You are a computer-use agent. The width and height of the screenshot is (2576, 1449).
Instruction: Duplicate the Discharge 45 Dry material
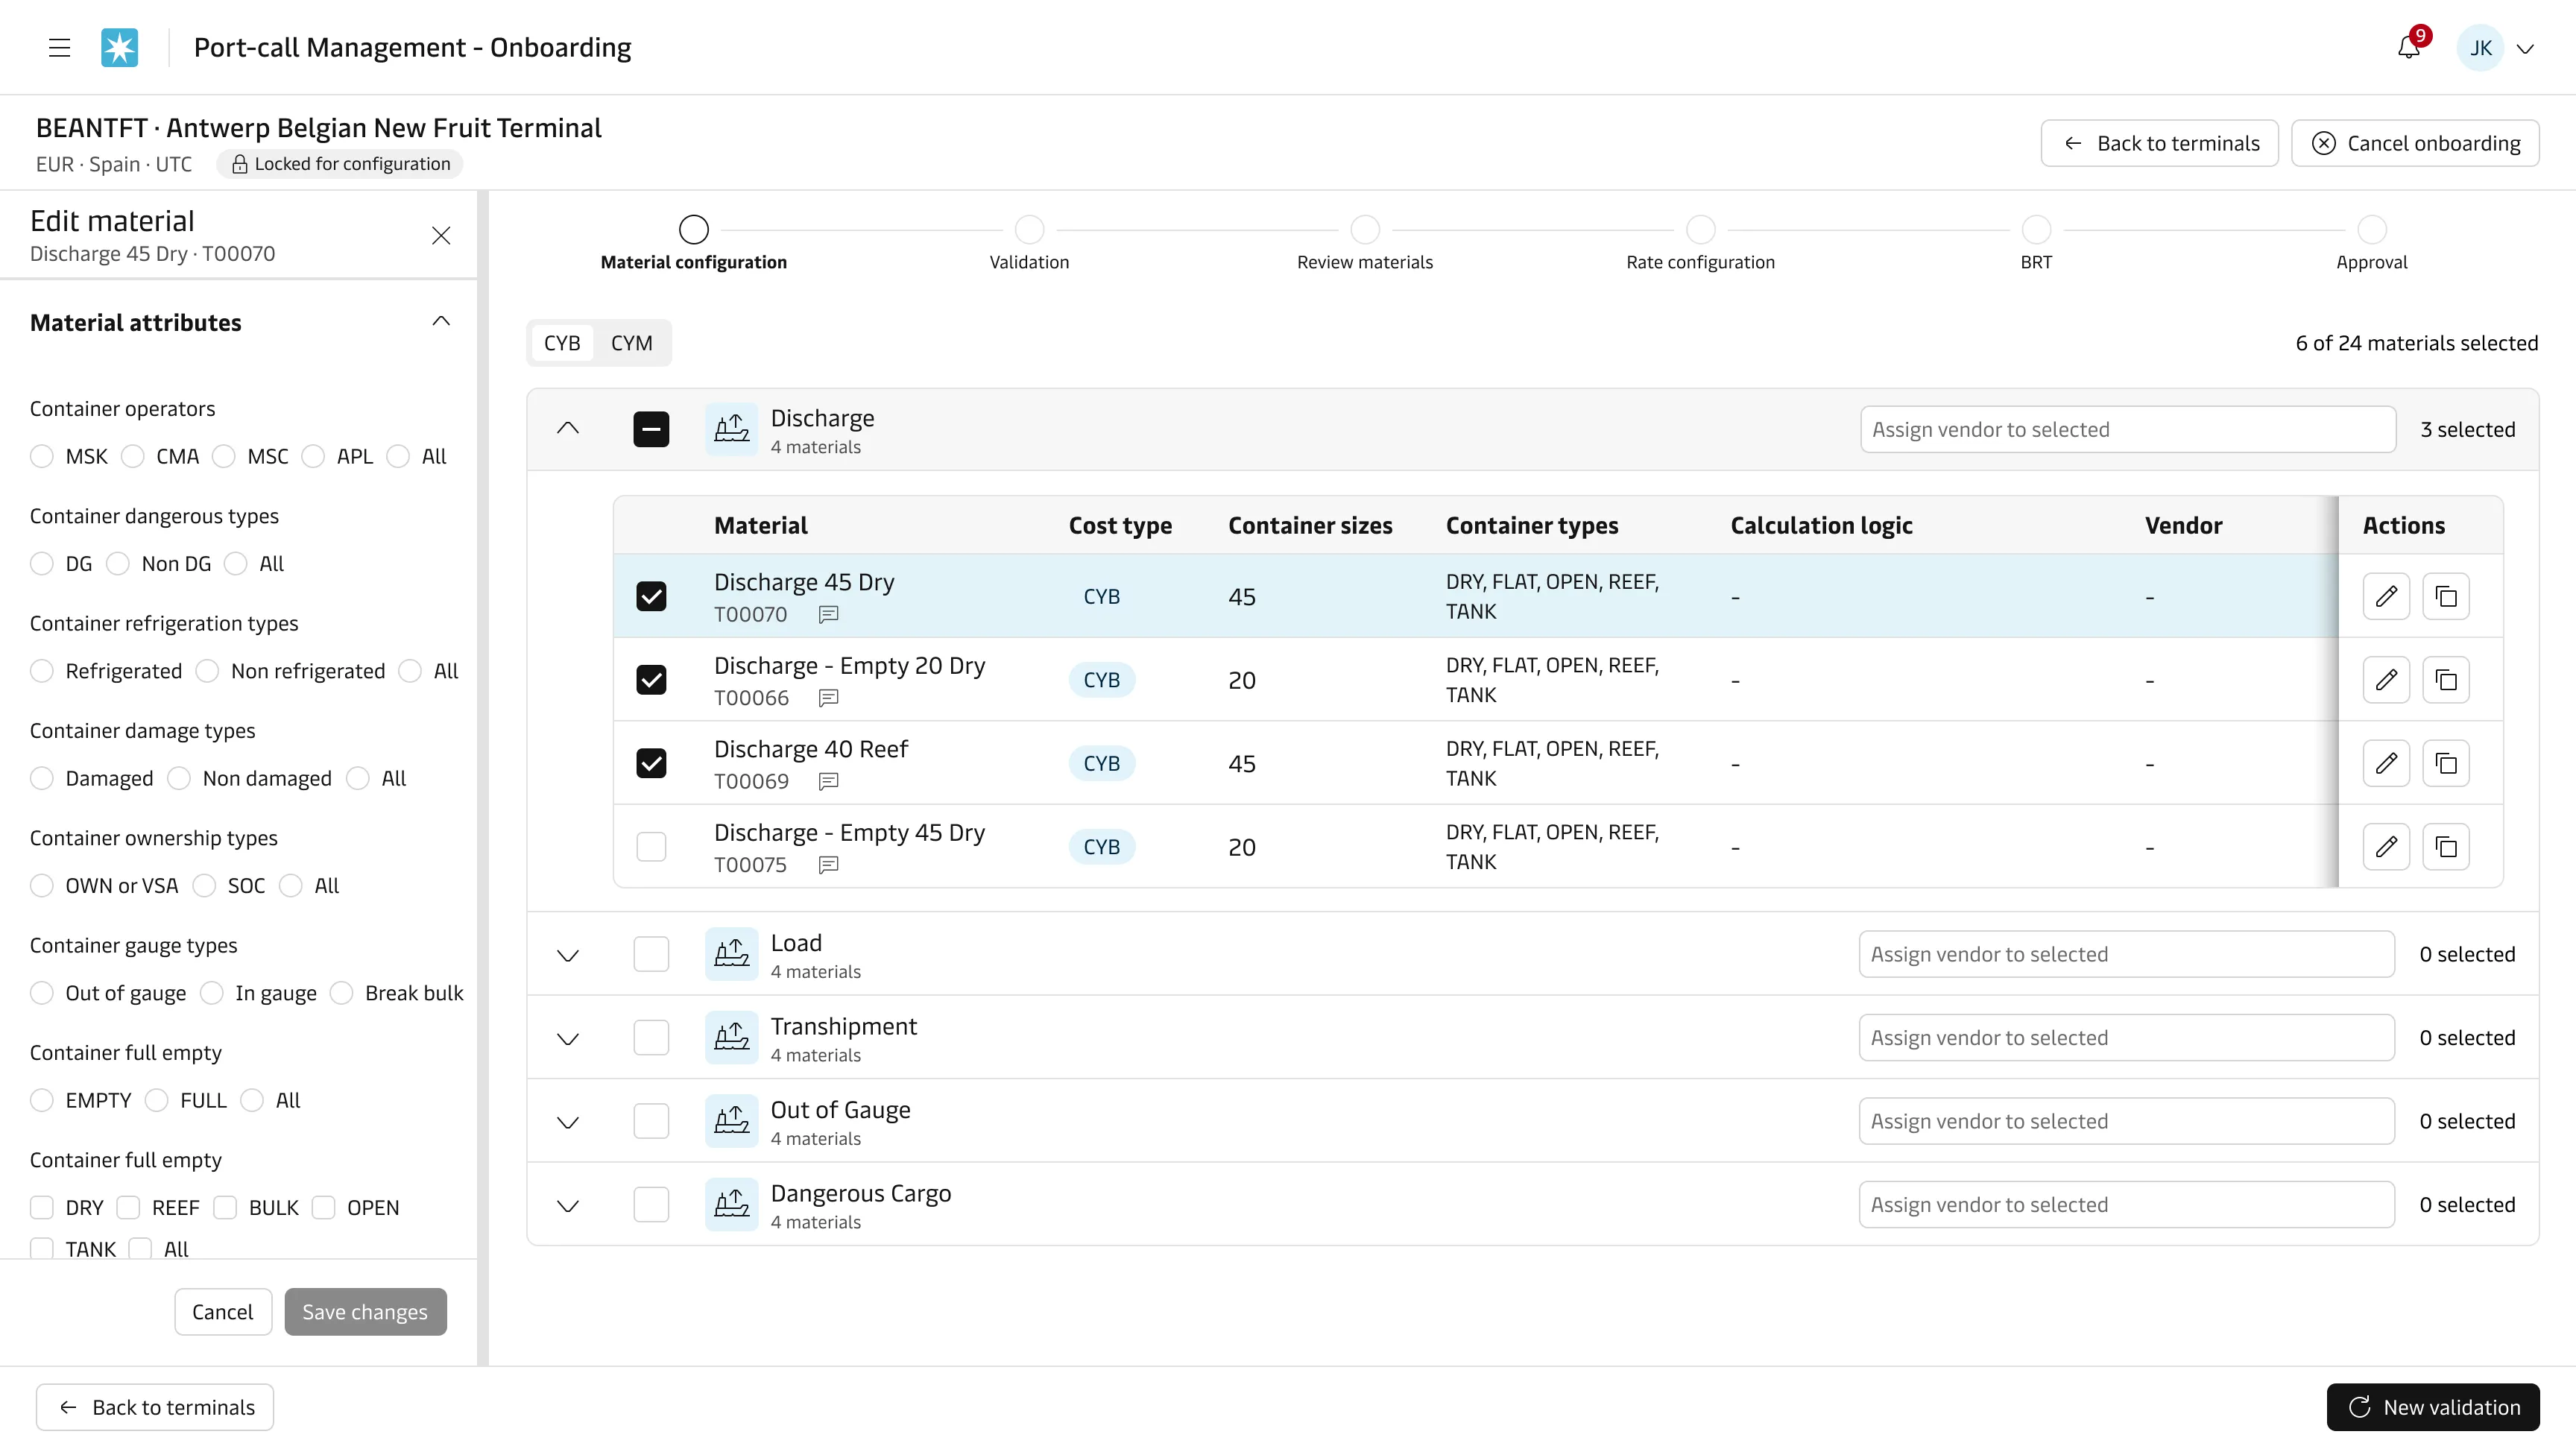point(2446,597)
